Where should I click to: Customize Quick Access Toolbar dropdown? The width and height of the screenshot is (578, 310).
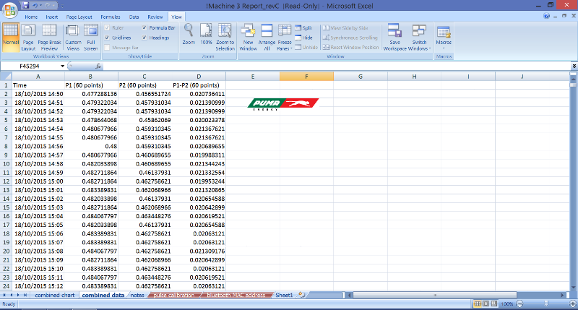[x=62, y=6]
